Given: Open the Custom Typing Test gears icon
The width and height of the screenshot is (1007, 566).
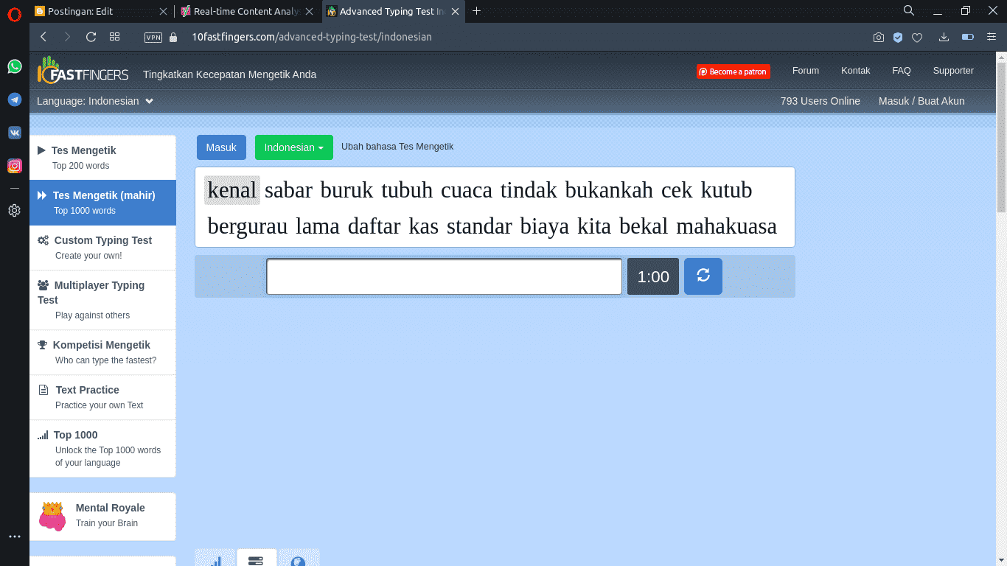Looking at the screenshot, I should (43, 240).
